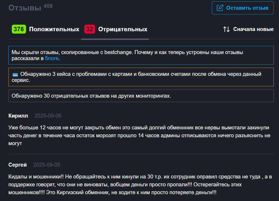Select reviewer name "Кирилл"

pos(18,116)
